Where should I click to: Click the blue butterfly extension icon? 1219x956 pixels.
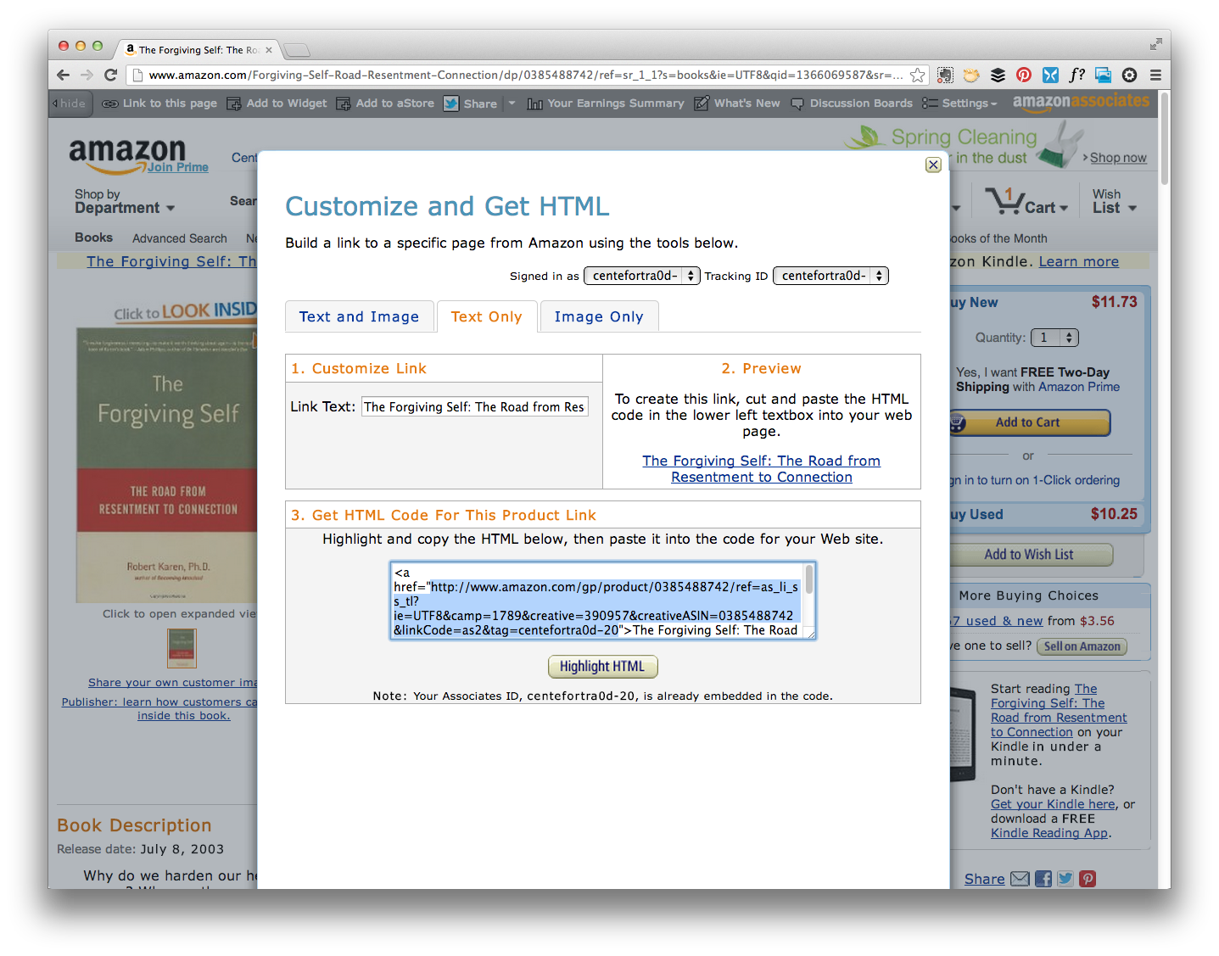point(1050,75)
